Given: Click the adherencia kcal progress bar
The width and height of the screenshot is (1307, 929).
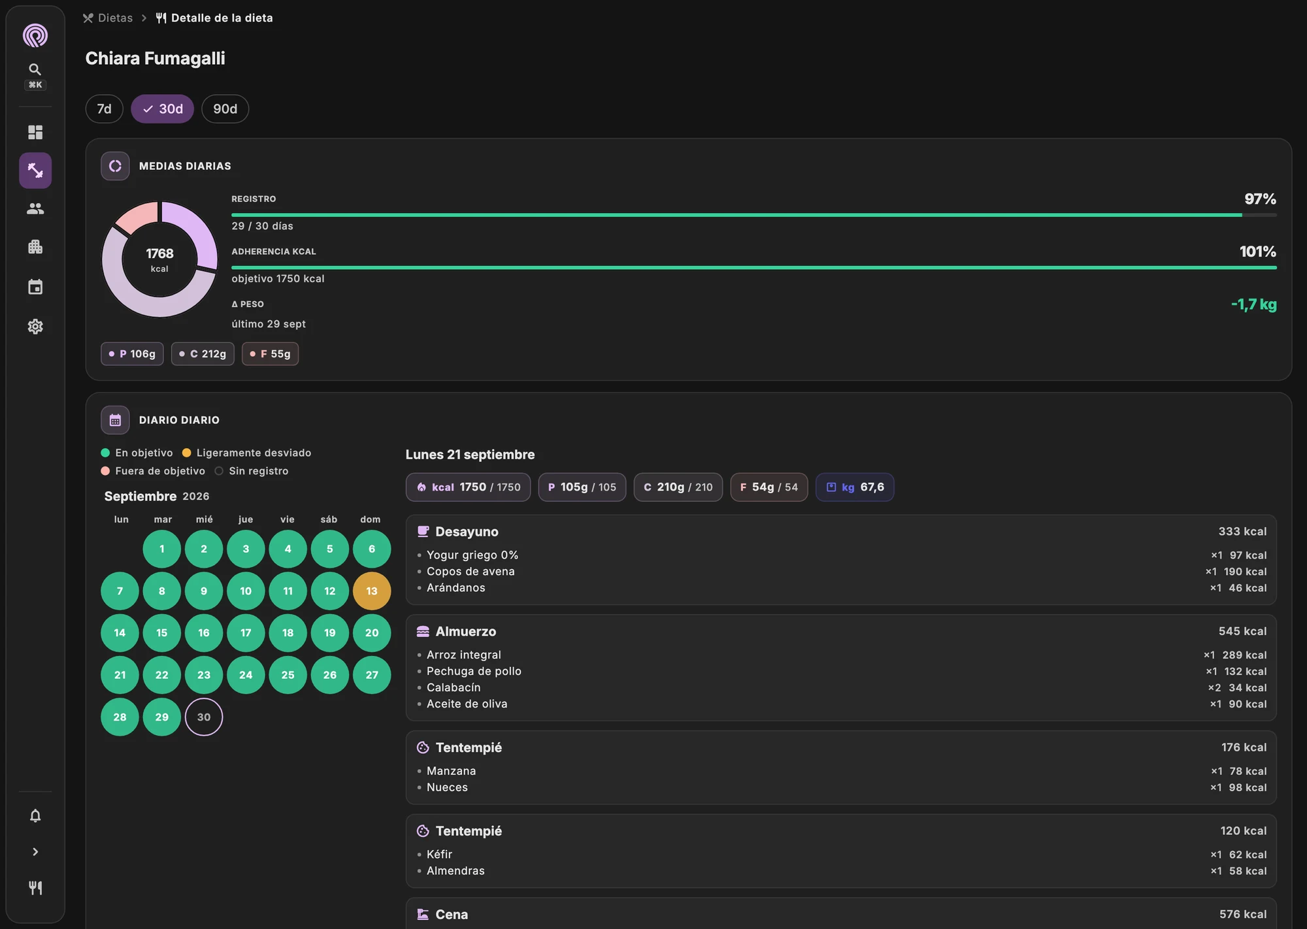Looking at the screenshot, I should (754, 267).
